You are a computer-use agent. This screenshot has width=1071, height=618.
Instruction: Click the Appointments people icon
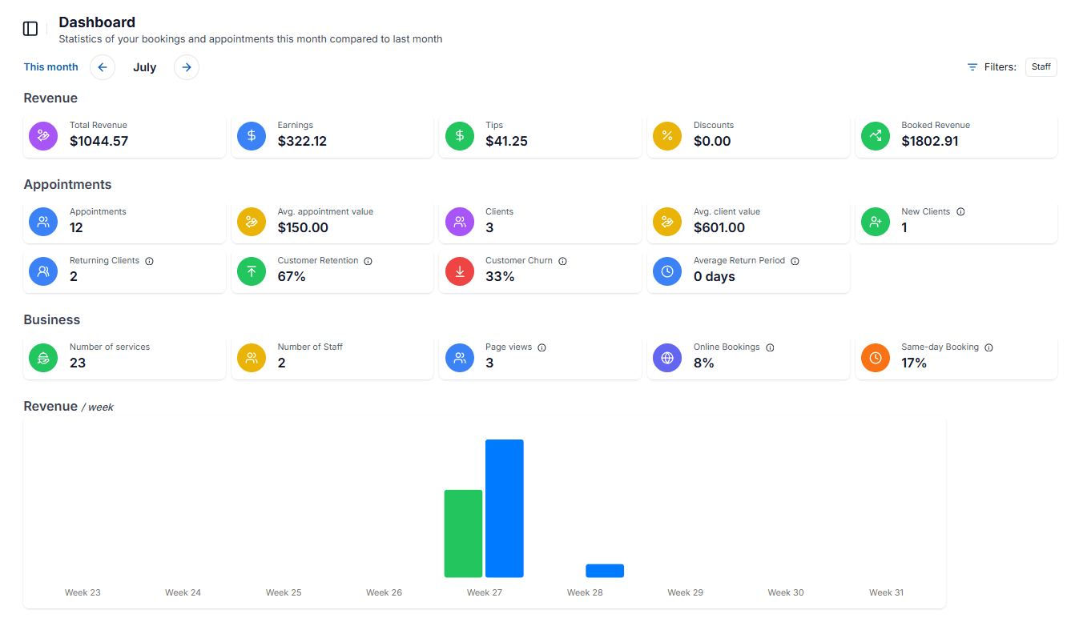(42, 222)
